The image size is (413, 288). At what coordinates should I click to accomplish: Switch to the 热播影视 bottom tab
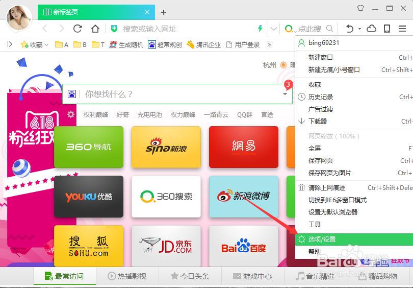click(127, 276)
